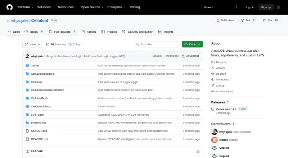288x158 pixels.
Task: Switch to the Pull requests tab
Action: [62, 32]
